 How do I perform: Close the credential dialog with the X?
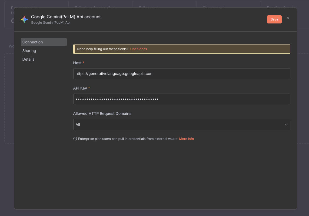click(288, 18)
